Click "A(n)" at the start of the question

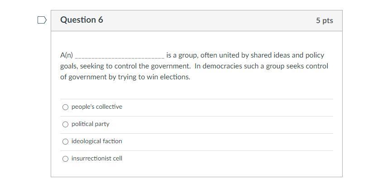[x=67, y=55]
